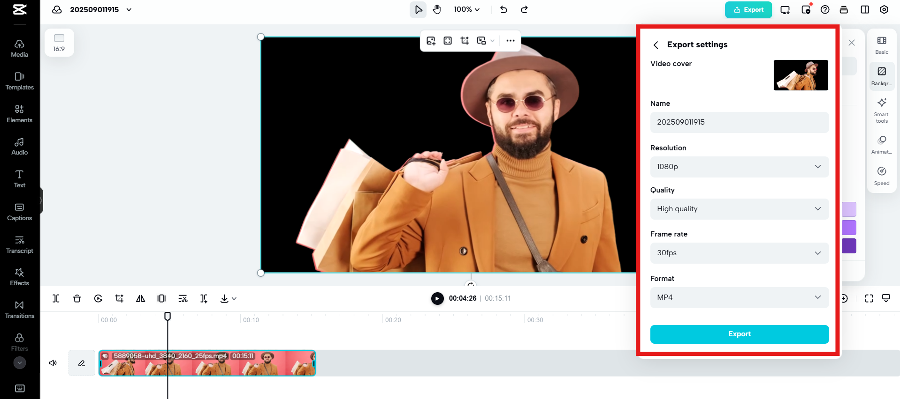Click the crop tool in timeline toolbar

coord(119,298)
